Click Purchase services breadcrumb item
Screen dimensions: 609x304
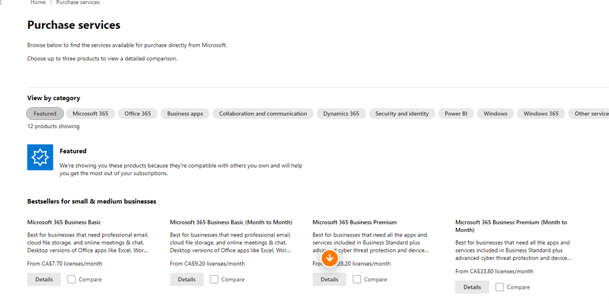click(x=78, y=2)
